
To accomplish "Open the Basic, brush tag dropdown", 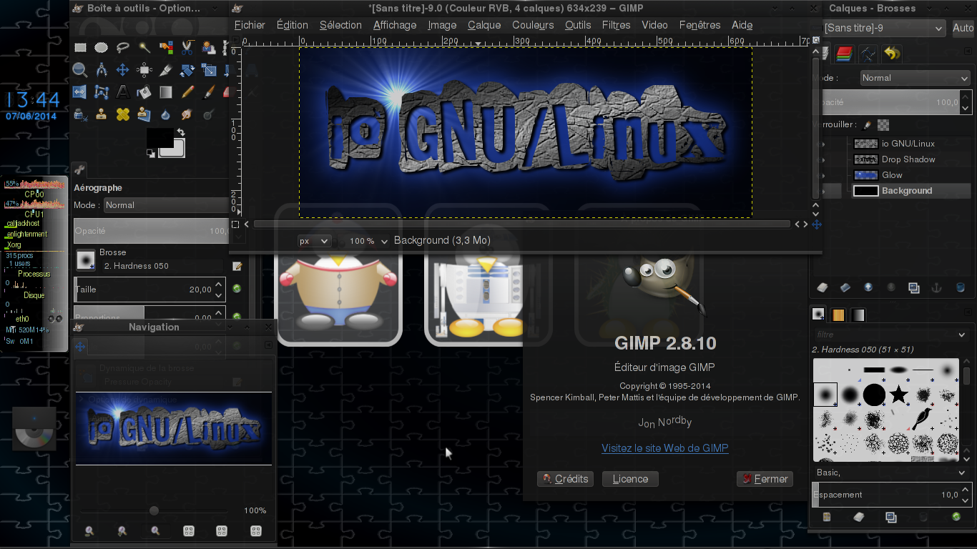I will click(x=891, y=473).
